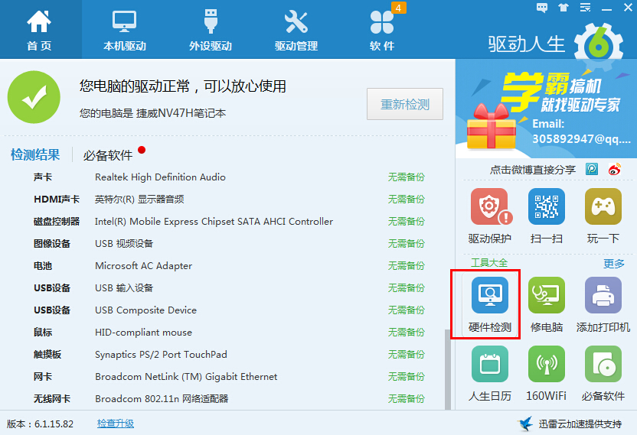The height and width of the screenshot is (435, 637).
Task: Click 无需备份 status for 声卡
Action: point(406,177)
